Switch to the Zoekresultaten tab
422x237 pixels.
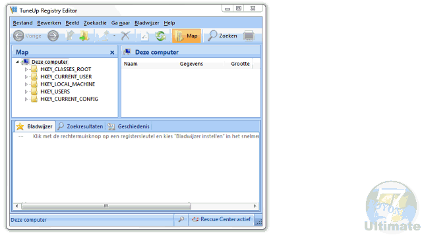coord(80,126)
